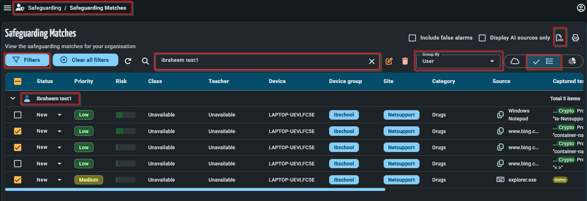Tick the Include false alarms checkbox
This screenshot has width=587, height=201.
click(412, 38)
